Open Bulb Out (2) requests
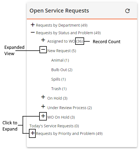 tap(62, 70)
